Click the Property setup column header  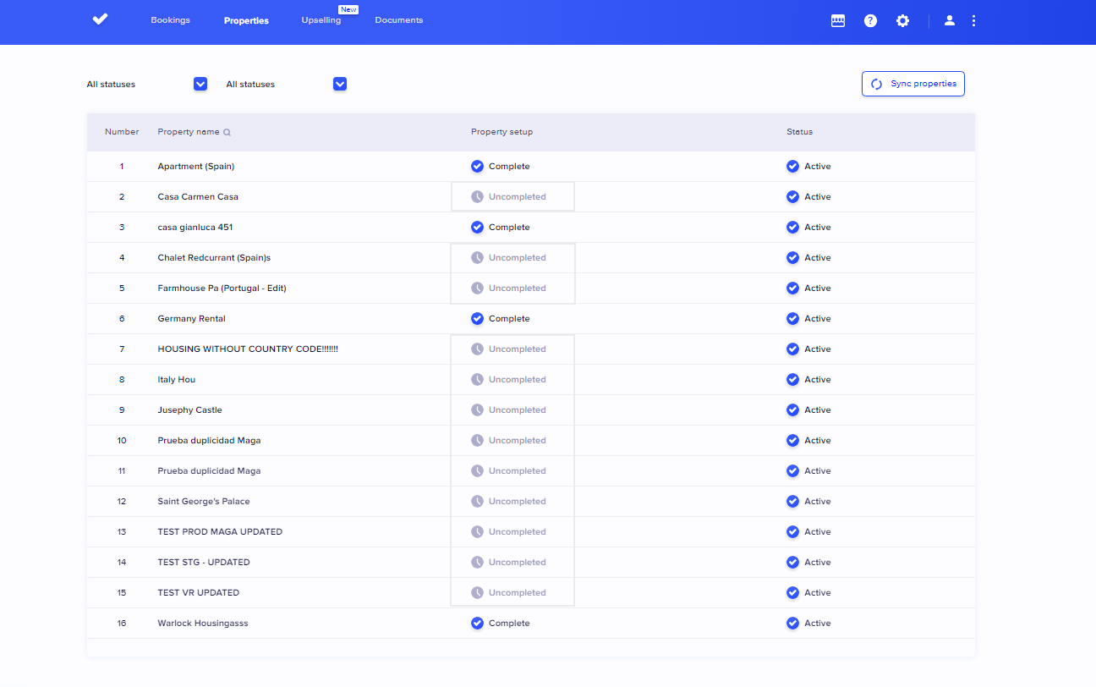[501, 132]
